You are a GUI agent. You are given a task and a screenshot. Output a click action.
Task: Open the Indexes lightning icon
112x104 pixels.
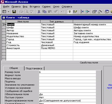click(x=75, y=12)
